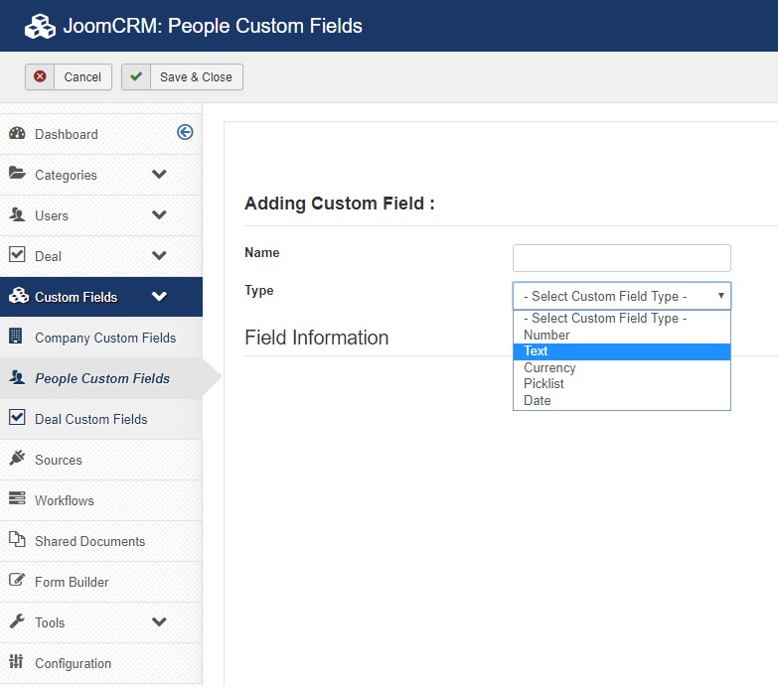The width and height of the screenshot is (778, 686).
Task: Click the Deal checkbox icon
Action: tap(17, 255)
